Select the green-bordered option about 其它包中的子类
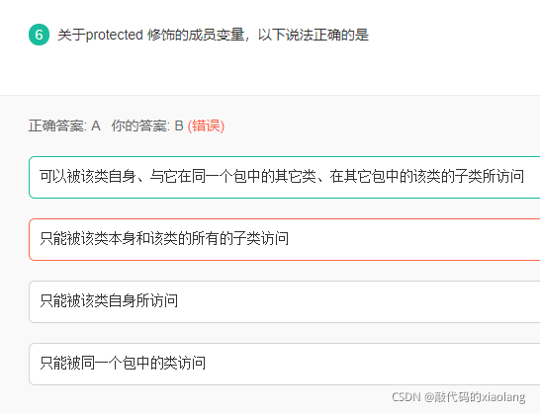This screenshot has width=540, height=413. pos(285,177)
